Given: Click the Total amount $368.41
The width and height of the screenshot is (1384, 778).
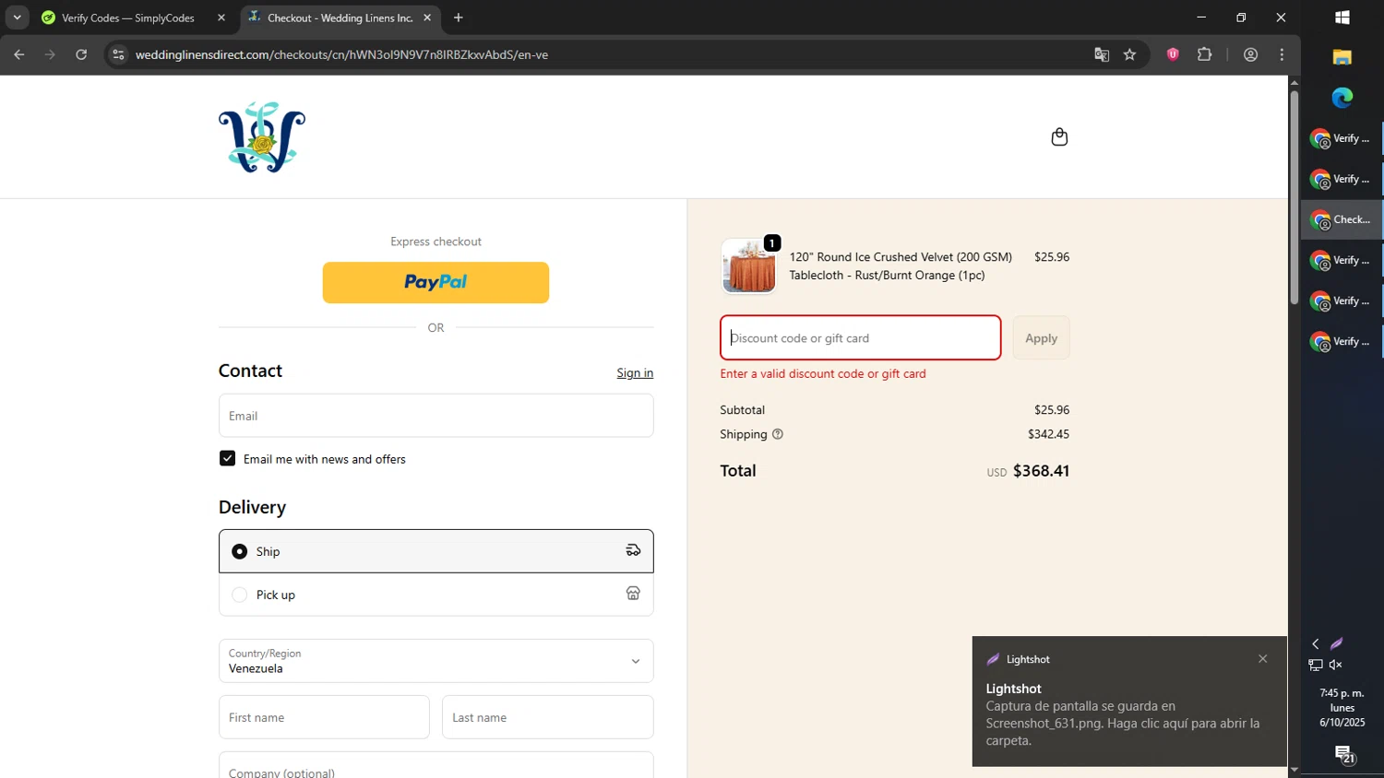Looking at the screenshot, I should tap(1041, 470).
